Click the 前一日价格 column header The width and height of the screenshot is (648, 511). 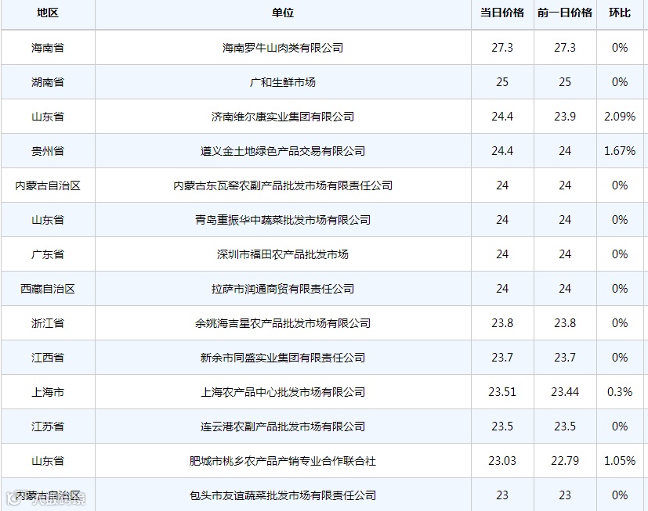tap(565, 13)
